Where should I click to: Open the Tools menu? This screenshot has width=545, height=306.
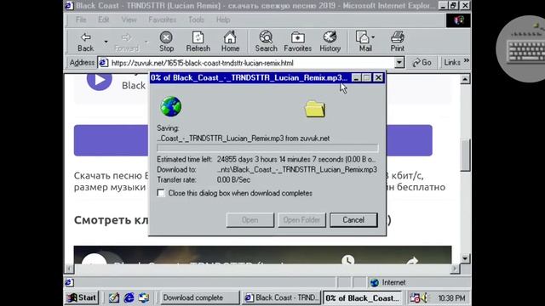click(197, 20)
